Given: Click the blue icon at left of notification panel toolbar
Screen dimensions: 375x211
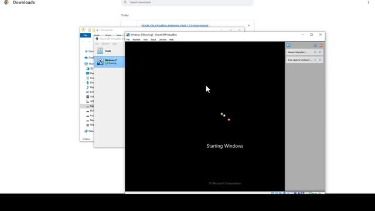Looking at the screenshot, I should 288,45.
